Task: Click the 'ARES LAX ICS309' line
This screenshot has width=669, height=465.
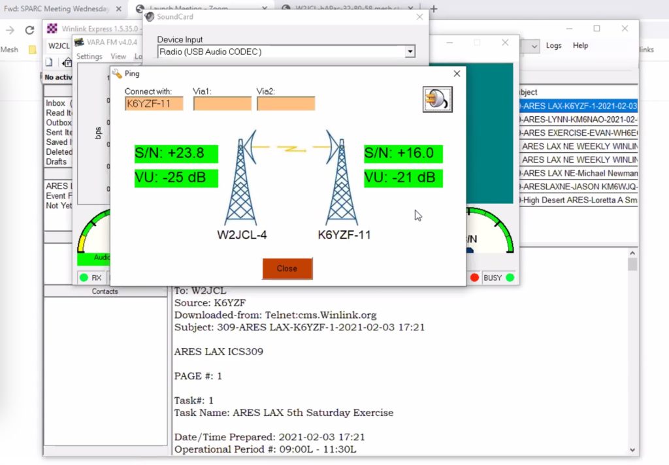Action: pyautogui.click(x=218, y=351)
